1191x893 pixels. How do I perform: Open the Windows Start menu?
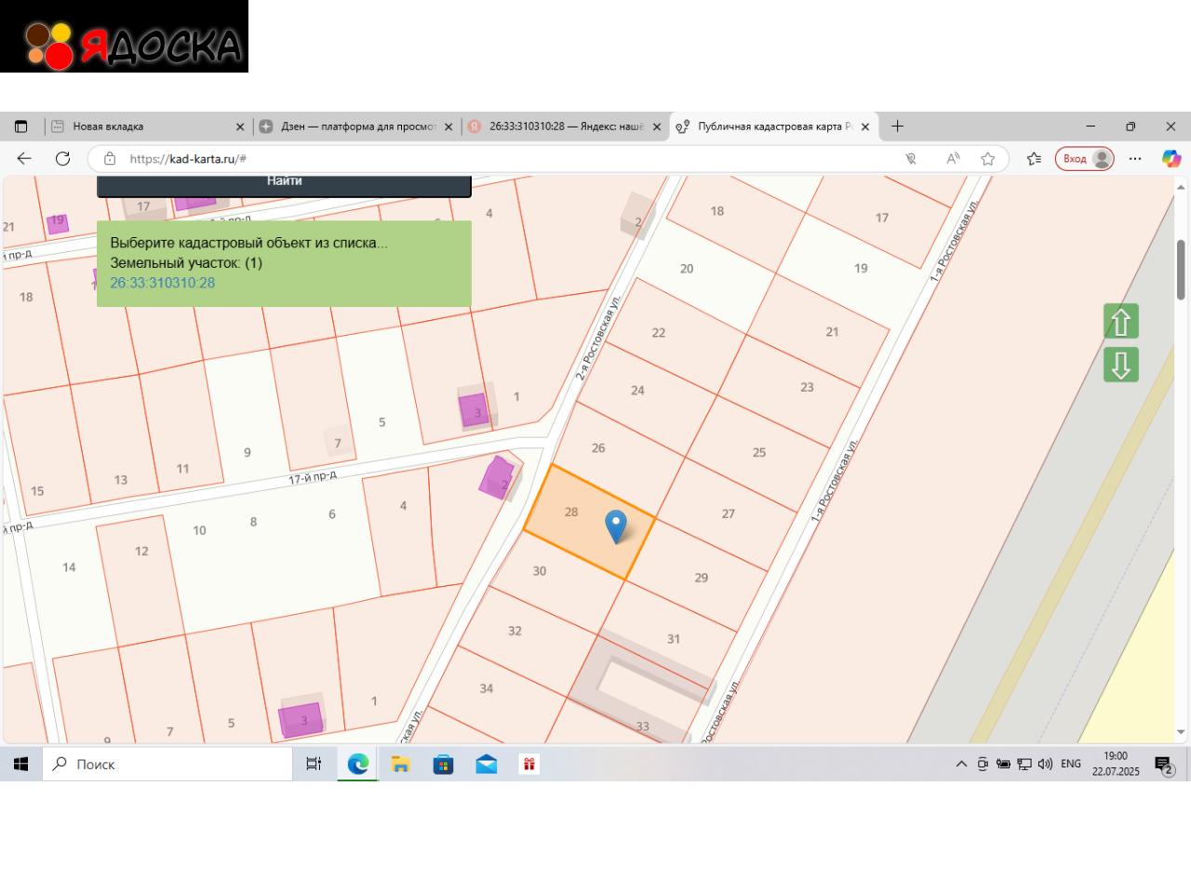[20, 765]
